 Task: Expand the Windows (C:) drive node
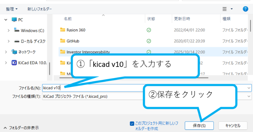(9, 30)
